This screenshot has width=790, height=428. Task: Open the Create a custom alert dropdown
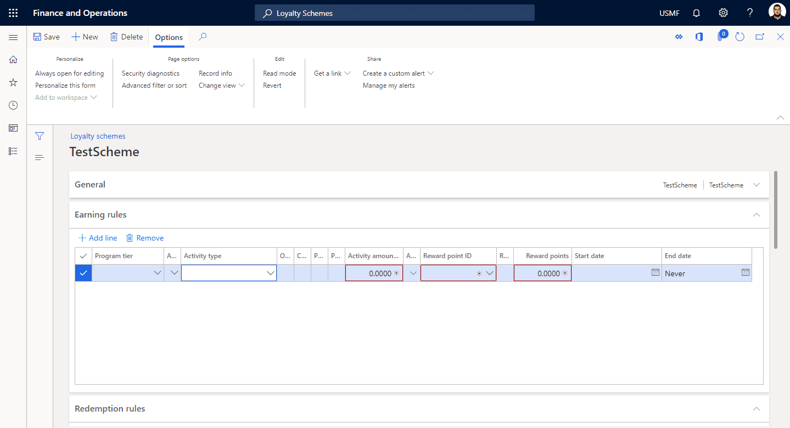tap(398, 73)
